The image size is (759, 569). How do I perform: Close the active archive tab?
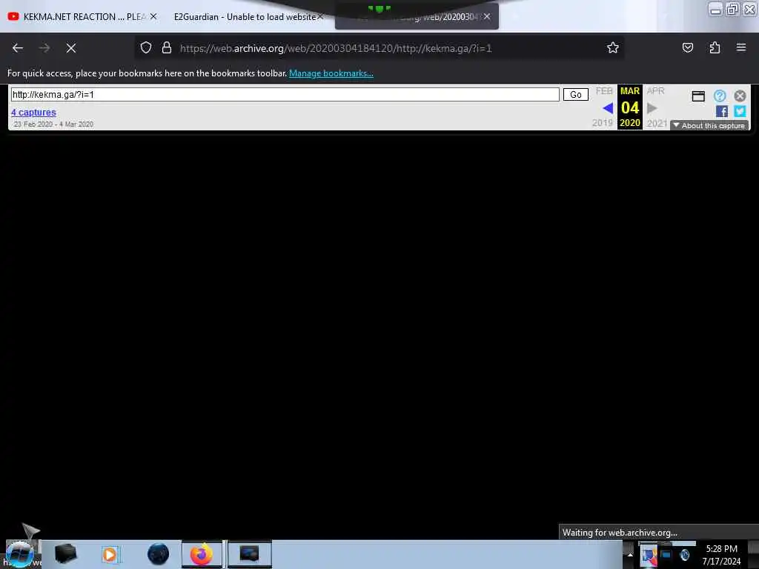point(487,16)
